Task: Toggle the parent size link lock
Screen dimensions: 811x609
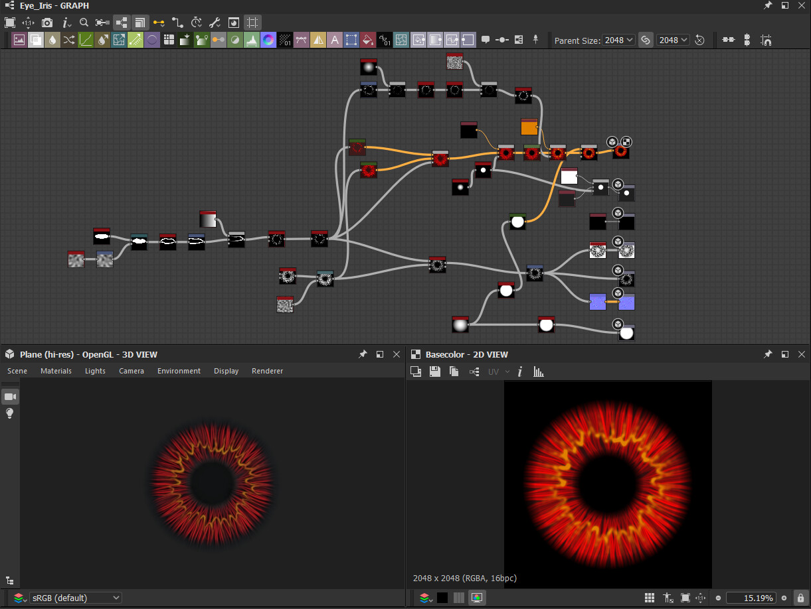Action: point(645,40)
